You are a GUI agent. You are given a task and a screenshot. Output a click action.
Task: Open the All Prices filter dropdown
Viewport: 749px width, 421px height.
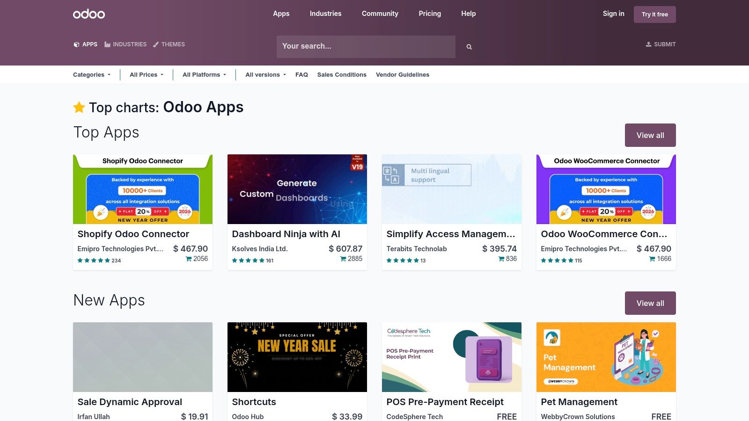click(x=146, y=74)
